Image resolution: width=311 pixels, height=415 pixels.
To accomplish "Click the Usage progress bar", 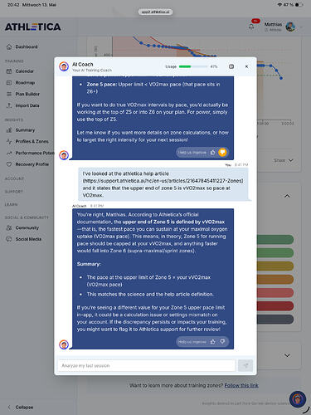I will pyautogui.click(x=193, y=66).
